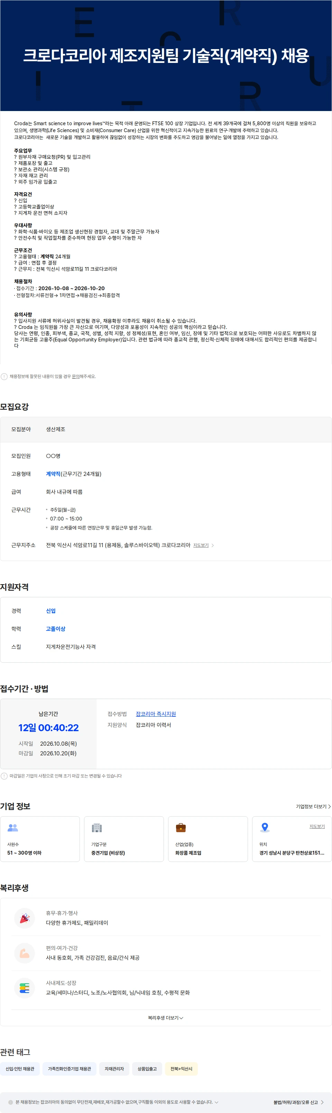Click the info icon beside 마감일은 기업의 사정
Viewport: 332px width, 1113px height.
(4, 775)
